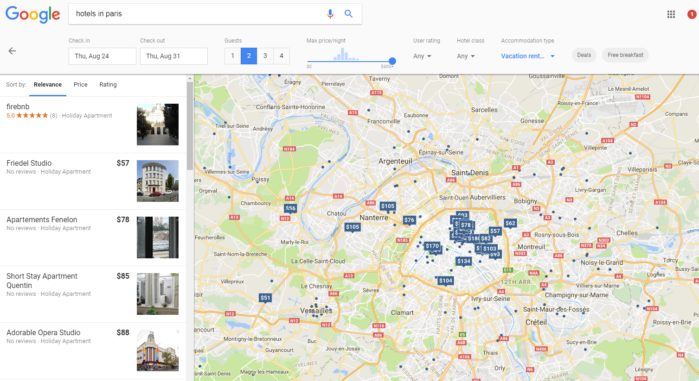Open the red notifications badge

691,14
